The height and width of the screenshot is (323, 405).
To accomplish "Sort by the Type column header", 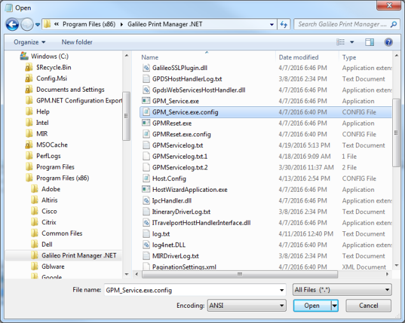I will click(349, 57).
